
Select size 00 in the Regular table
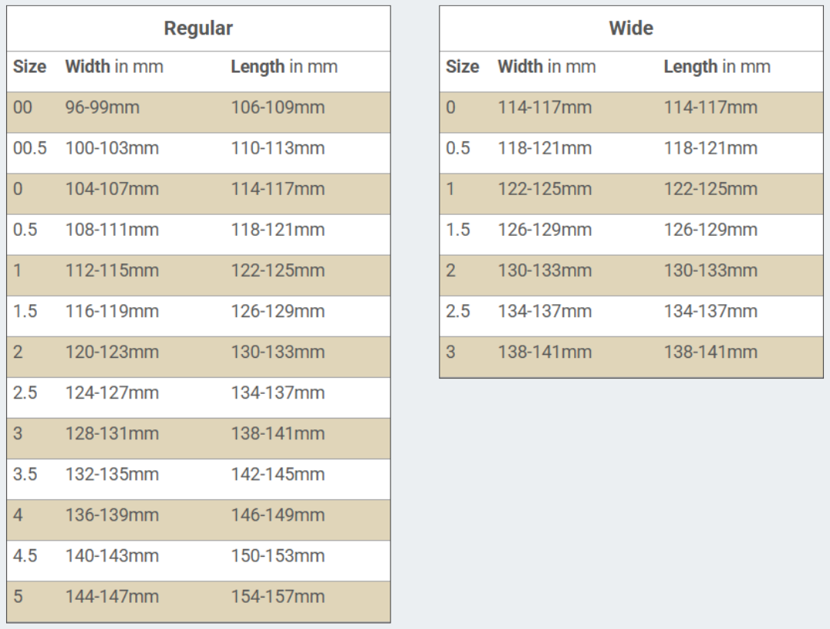pyautogui.click(x=23, y=108)
